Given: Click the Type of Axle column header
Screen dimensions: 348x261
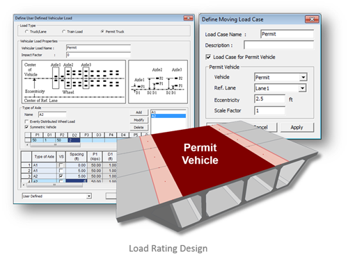Looking at the screenshot, I should [x=44, y=157].
